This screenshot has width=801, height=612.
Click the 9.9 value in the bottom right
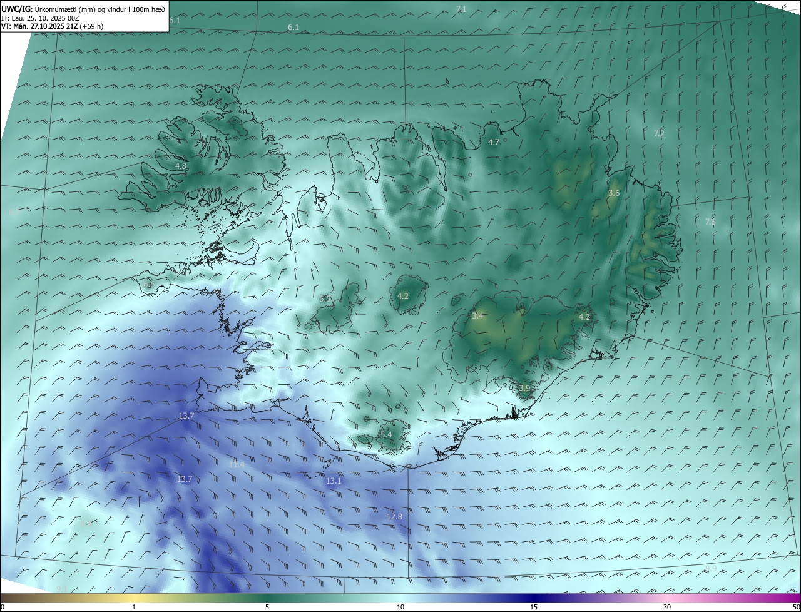point(711,568)
